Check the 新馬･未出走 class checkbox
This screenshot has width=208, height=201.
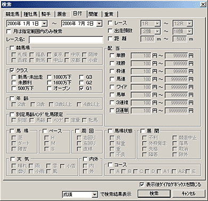(x=14, y=77)
